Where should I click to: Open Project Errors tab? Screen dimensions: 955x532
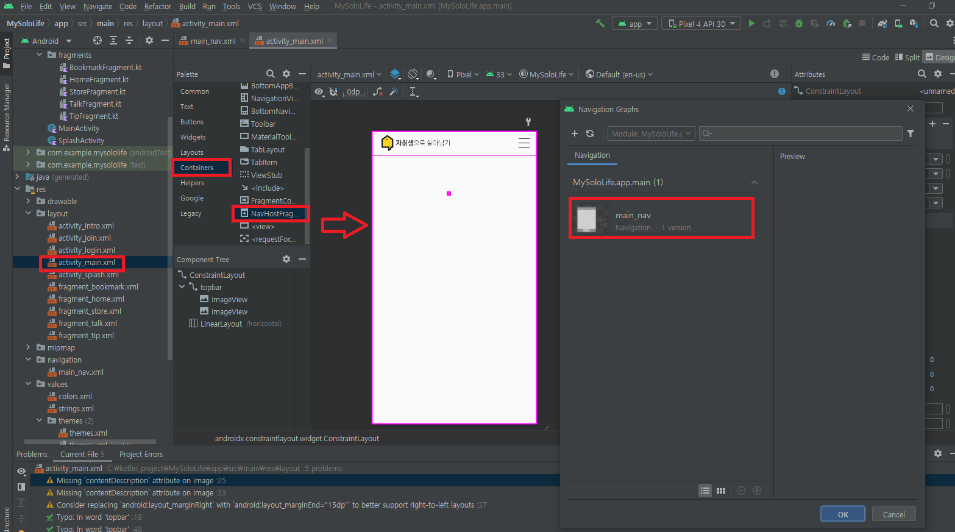(x=141, y=454)
